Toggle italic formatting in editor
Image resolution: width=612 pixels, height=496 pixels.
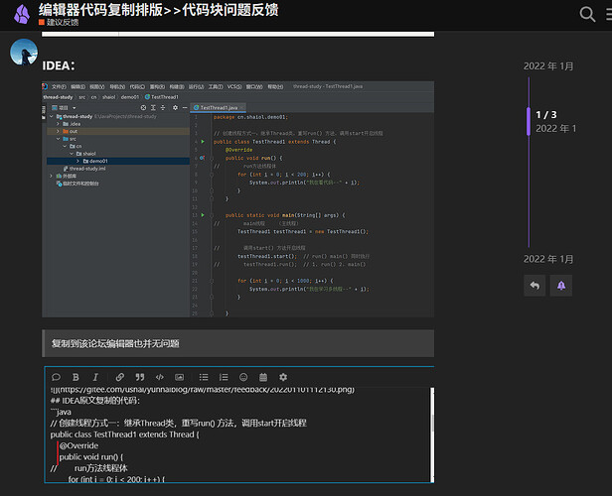point(94,377)
